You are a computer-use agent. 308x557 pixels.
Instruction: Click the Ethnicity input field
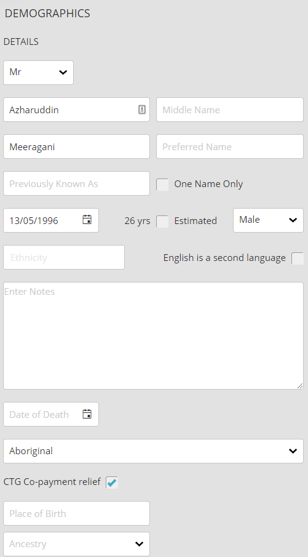click(64, 257)
